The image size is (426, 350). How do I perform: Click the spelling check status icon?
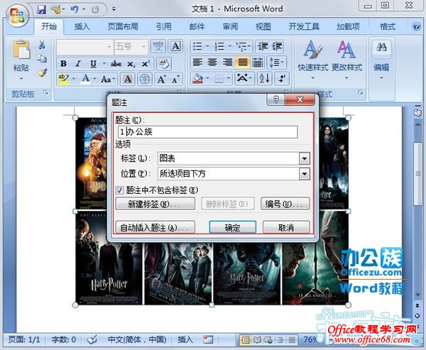click(92, 339)
